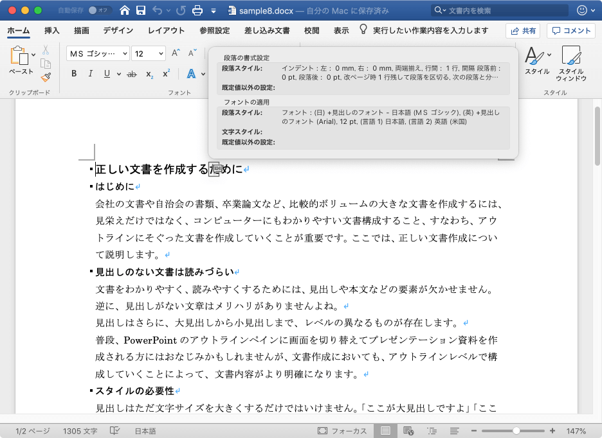
Task: Toggle Strikethrough formatting
Action: 132,74
